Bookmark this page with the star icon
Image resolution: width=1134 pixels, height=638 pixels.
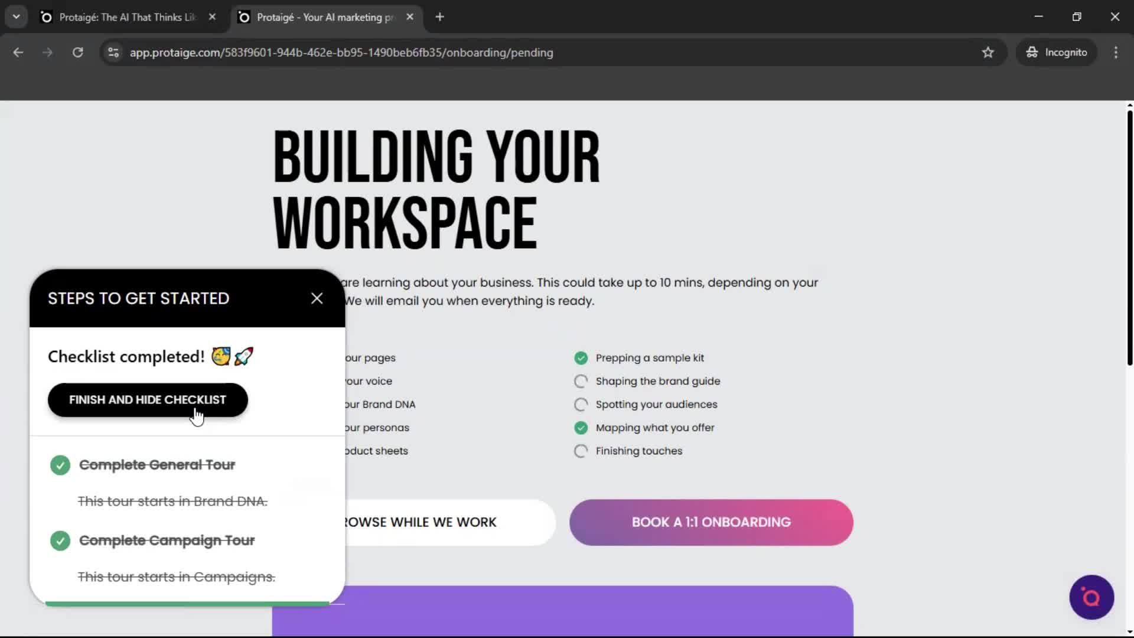(x=988, y=52)
